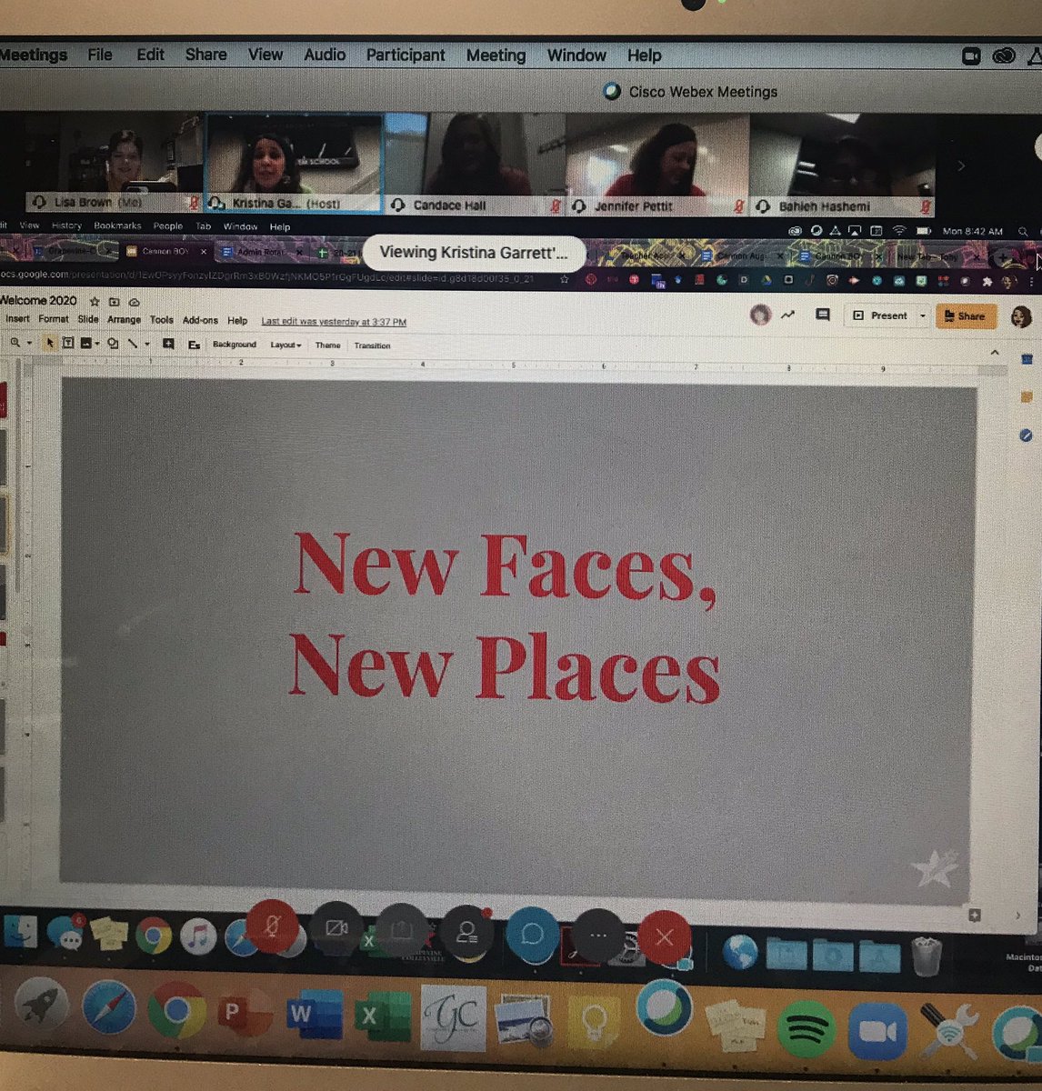Click the yellow Share button in Slides
This screenshot has height=1091, width=1042.
pos(965,316)
